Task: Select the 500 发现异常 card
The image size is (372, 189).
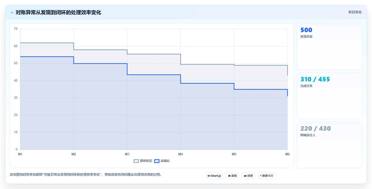Action: click(330, 46)
